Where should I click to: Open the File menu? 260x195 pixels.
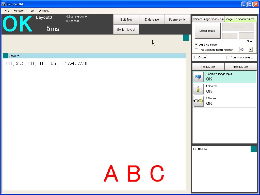(x=7, y=11)
